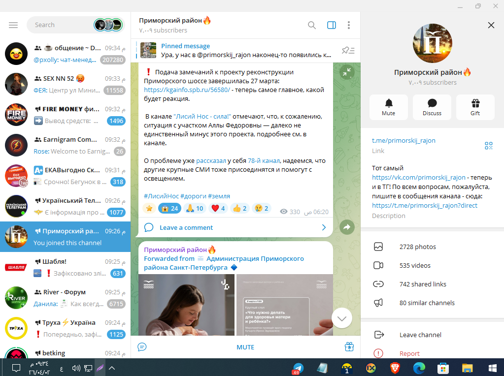The height and width of the screenshot is (376, 504).
Task: Open the рассказал link
Action: point(211,160)
